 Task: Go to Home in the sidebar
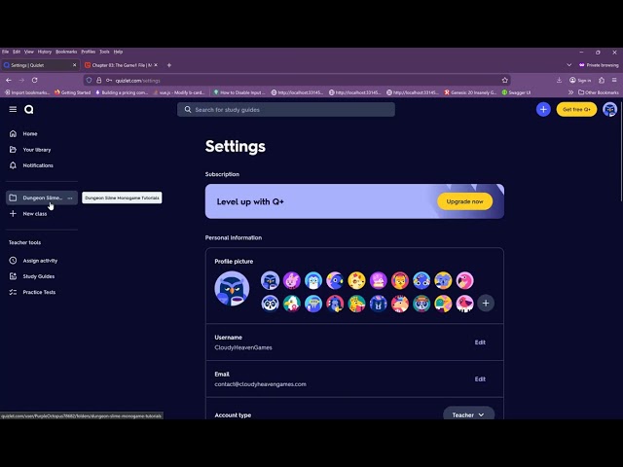30,133
